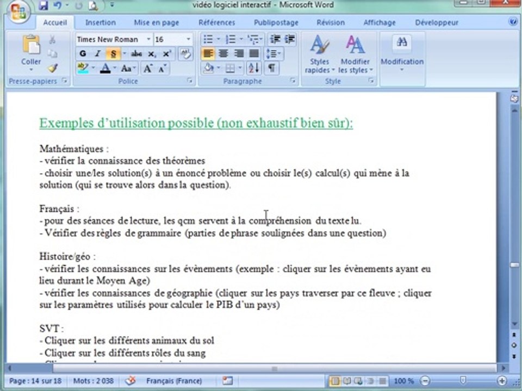The width and height of the screenshot is (522, 391).
Task: Click the Page : 14 sur 18 indicator
Action: point(35,381)
